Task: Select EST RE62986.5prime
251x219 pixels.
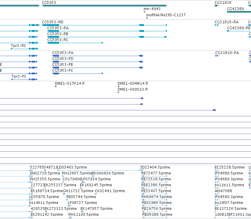Action: click(157, 203)
